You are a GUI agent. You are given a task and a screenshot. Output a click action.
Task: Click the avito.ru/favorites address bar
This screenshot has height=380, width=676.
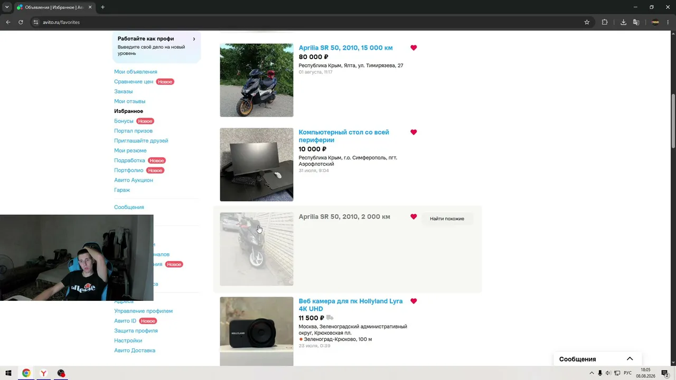pos(312,22)
